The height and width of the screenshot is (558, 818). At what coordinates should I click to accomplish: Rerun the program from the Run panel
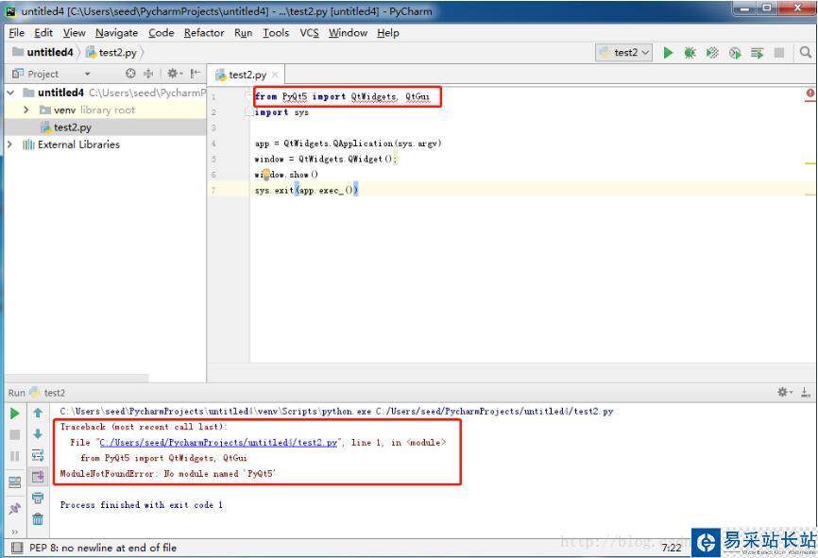pyautogui.click(x=13, y=413)
